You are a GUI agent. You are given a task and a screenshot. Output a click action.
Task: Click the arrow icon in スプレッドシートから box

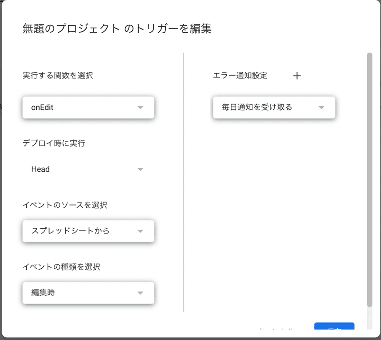tap(140, 231)
